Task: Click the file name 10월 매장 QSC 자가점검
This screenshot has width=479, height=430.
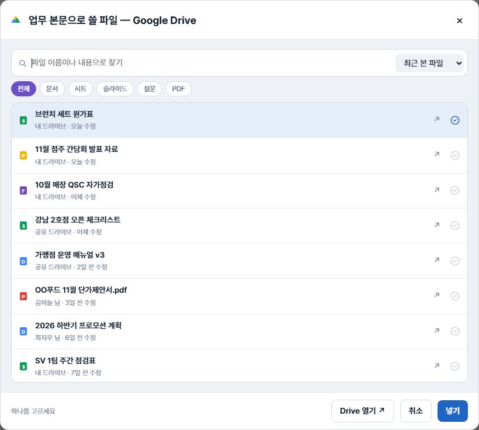Action: 74,185
